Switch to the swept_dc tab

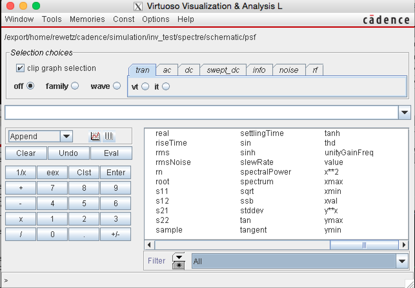tap(223, 70)
